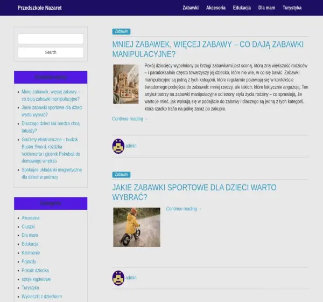The height and width of the screenshot is (302, 323).
Task: Select Karmienie category
Action: point(31,253)
